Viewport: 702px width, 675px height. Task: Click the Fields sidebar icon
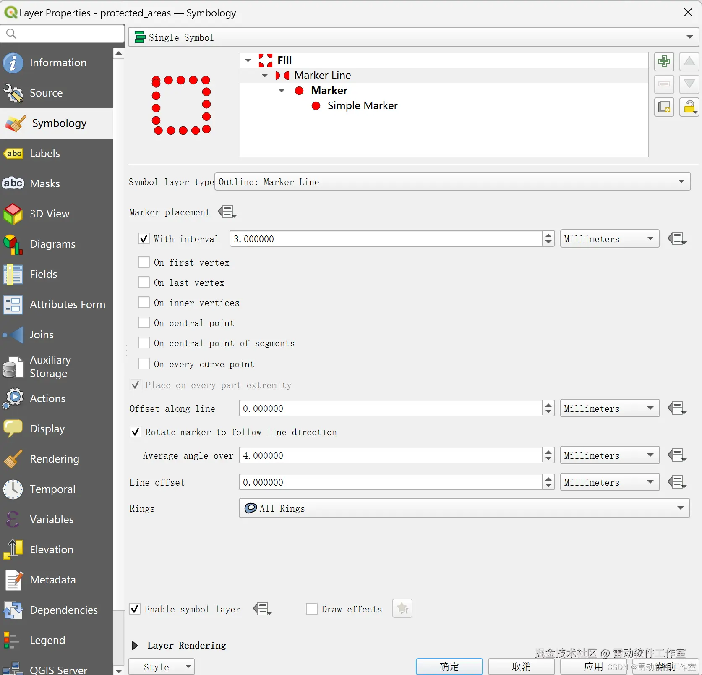(13, 275)
